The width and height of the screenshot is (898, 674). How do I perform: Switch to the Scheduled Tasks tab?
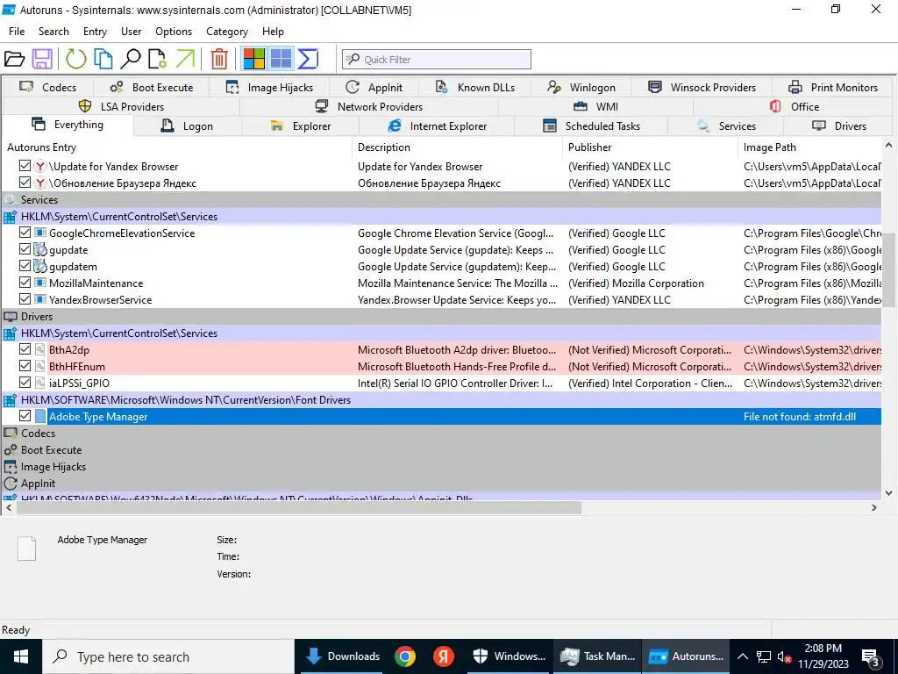click(591, 126)
